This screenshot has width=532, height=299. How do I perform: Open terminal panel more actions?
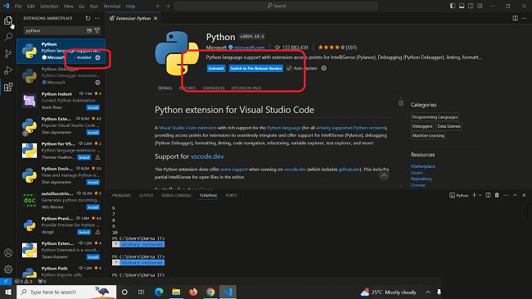(x=506, y=195)
